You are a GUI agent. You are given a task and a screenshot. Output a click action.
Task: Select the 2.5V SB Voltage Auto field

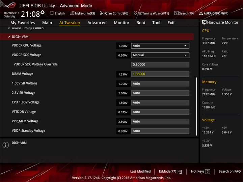[160, 93]
